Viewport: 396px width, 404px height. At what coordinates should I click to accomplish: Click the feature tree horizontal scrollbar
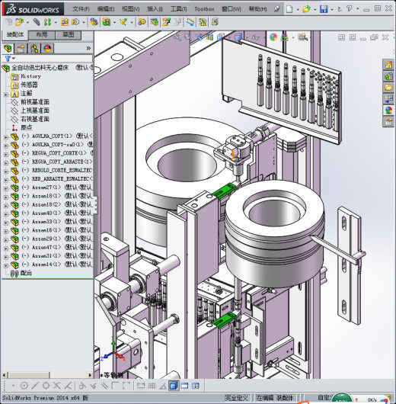[47, 375]
